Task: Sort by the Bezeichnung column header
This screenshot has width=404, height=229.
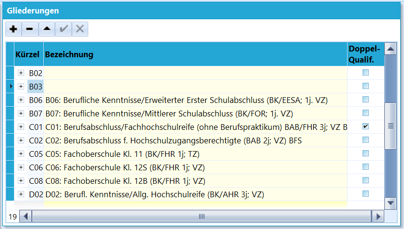Action: click(196, 54)
